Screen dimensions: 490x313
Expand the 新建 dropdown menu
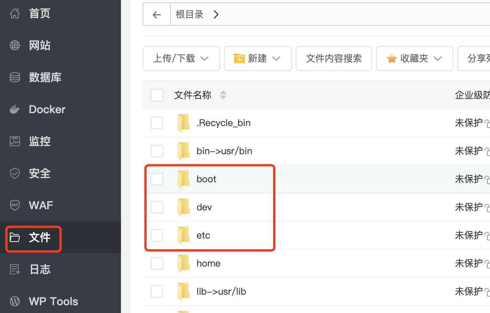[257, 59]
